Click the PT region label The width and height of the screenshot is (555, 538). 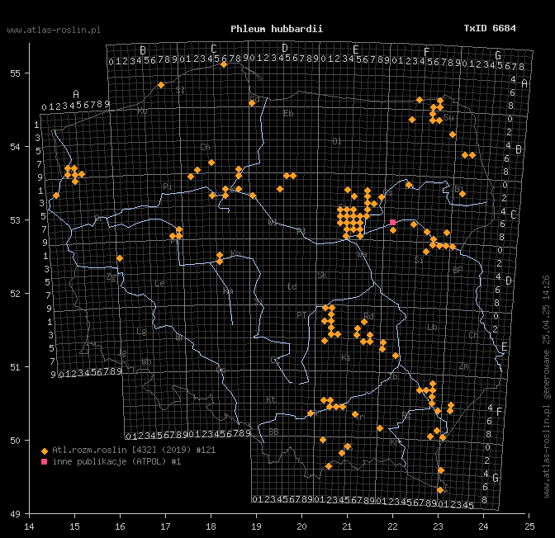(x=301, y=315)
